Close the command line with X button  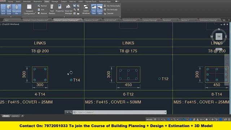pyautogui.click(x=67, y=112)
